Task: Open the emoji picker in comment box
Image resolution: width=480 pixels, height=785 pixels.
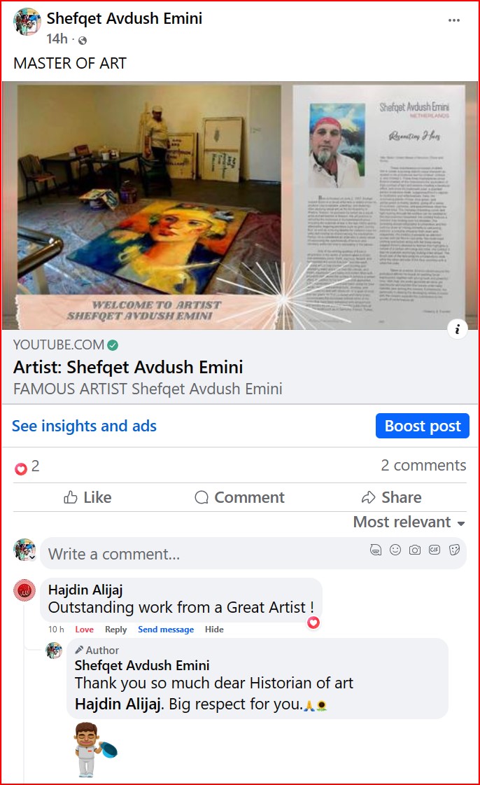Action: 395,550
